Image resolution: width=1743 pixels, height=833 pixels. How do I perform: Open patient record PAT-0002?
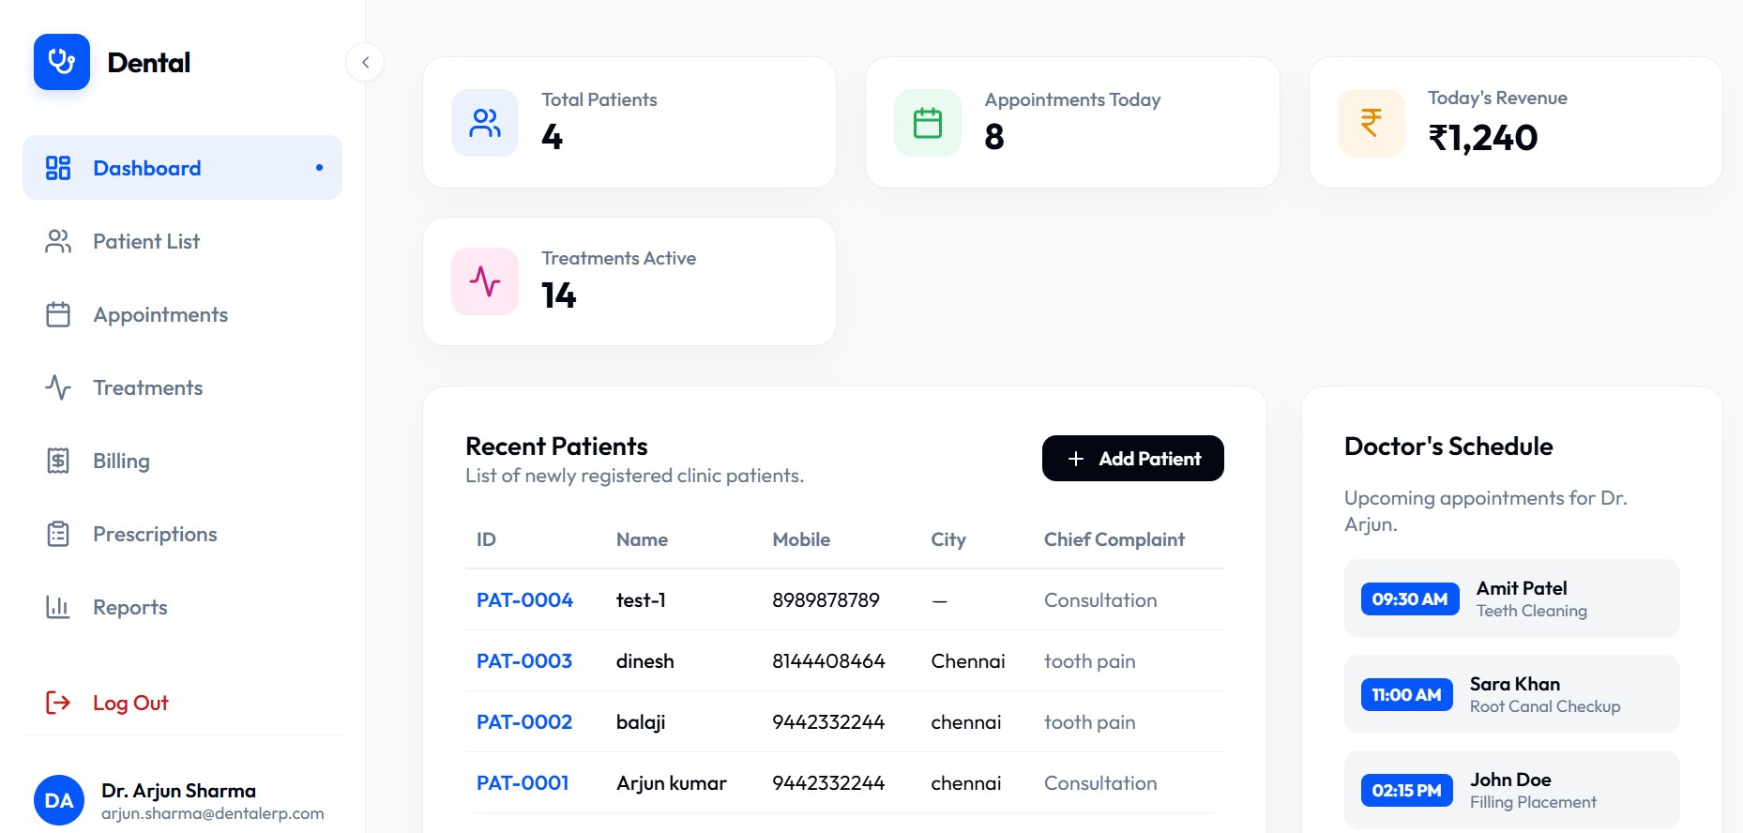pyautogui.click(x=524, y=722)
